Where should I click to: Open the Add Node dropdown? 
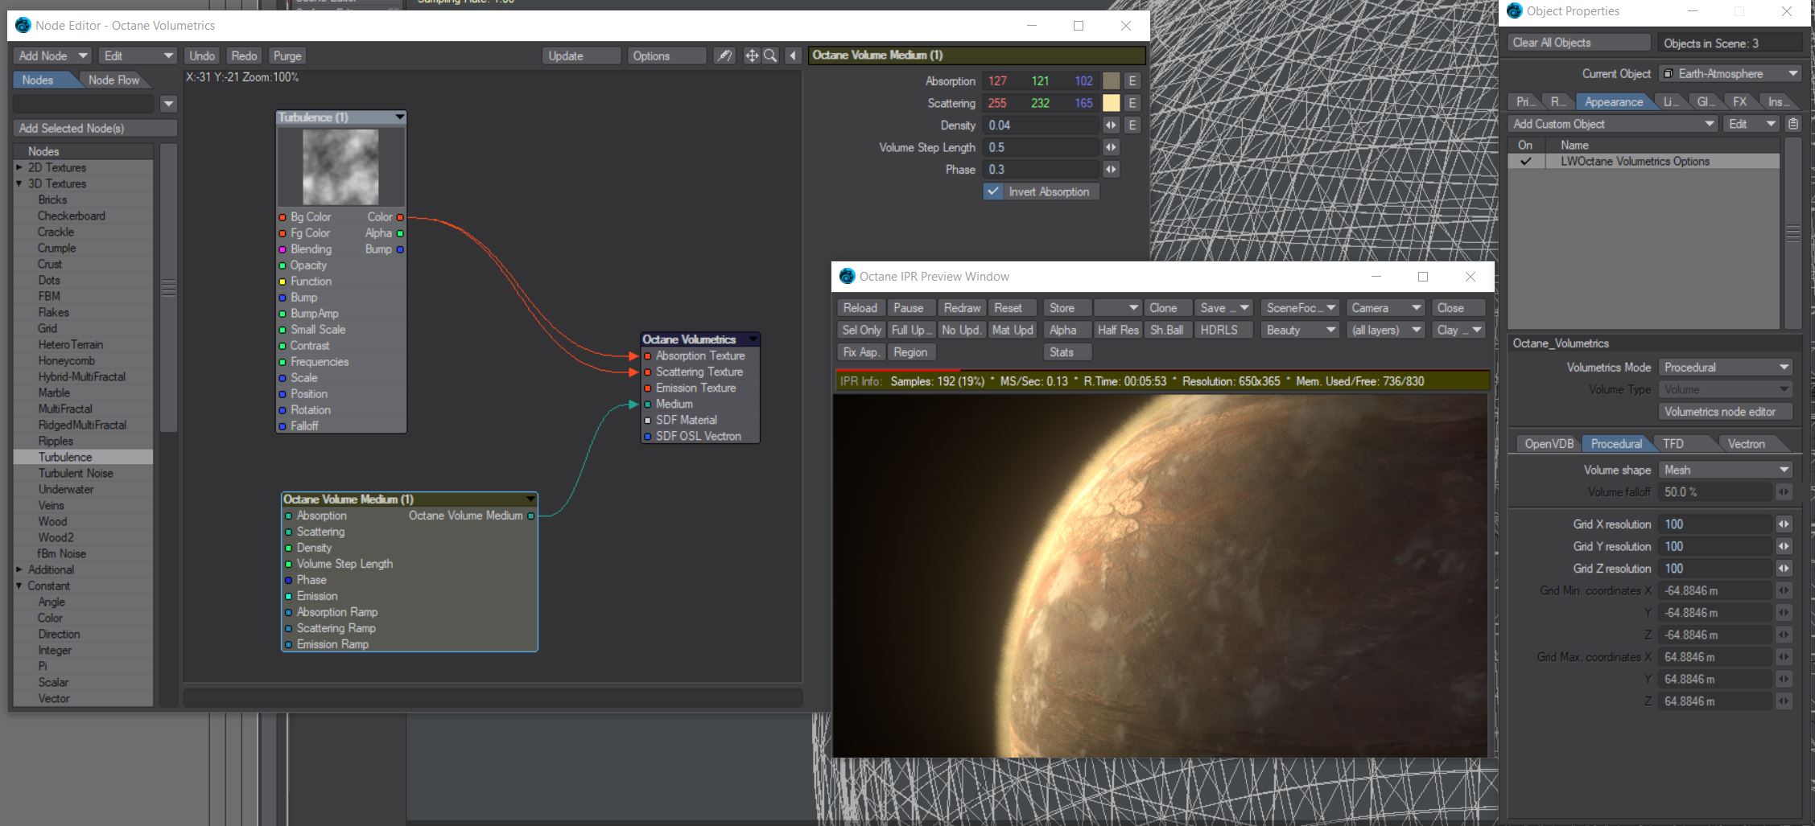pos(52,55)
